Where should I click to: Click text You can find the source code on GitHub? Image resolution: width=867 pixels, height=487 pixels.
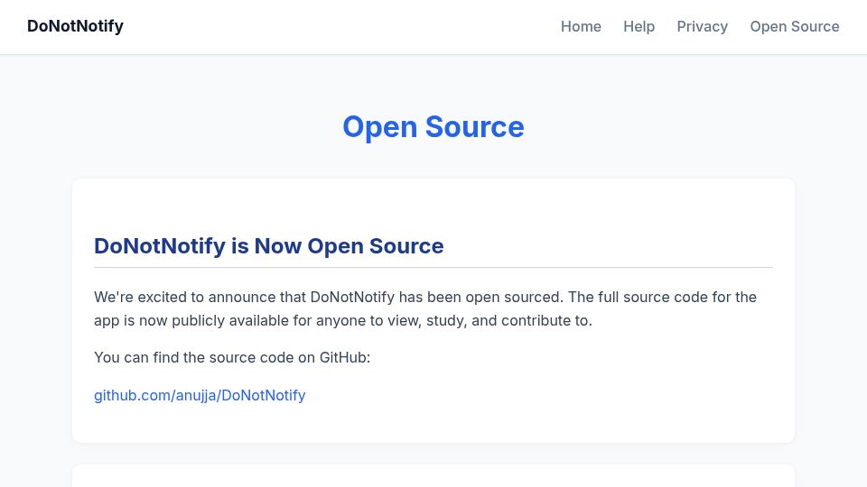pyautogui.click(x=232, y=358)
